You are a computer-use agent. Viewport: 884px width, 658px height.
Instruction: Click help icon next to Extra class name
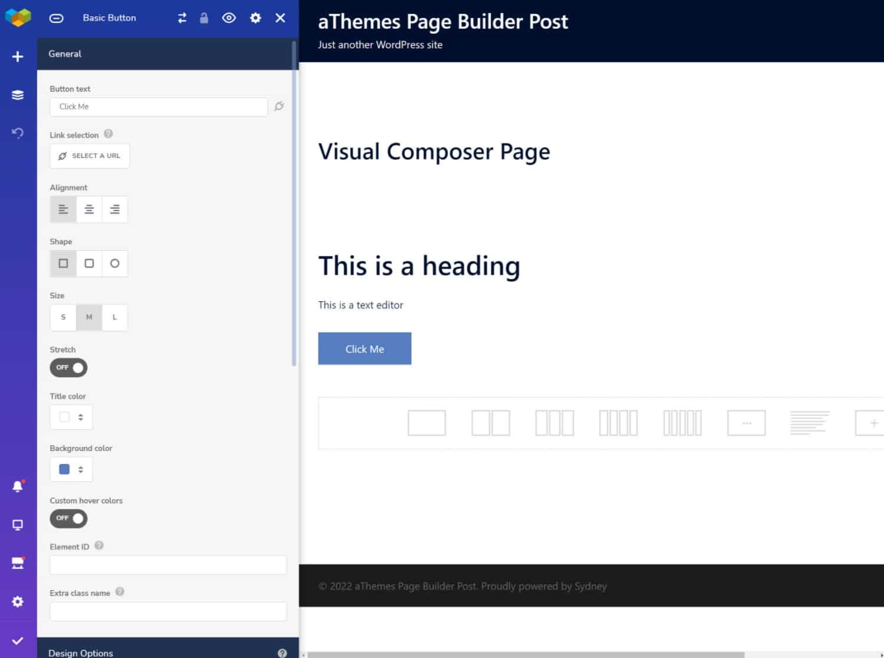[120, 591]
